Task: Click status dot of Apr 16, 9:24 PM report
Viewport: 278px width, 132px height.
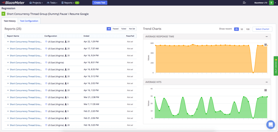Action: 8,56
